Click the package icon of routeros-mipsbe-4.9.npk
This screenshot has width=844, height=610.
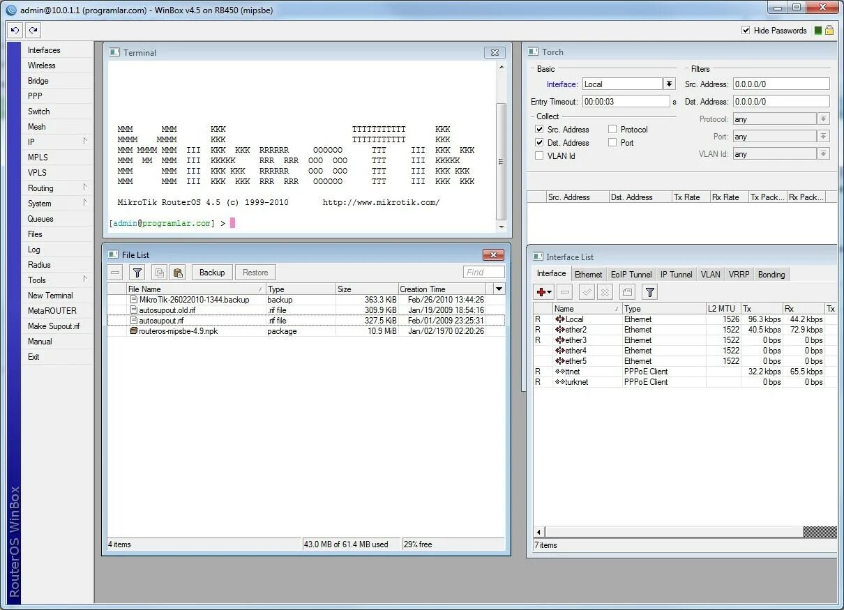point(134,331)
